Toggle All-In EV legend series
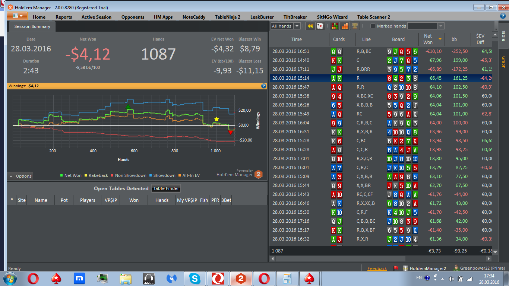The image size is (509, 286). click(x=189, y=175)
